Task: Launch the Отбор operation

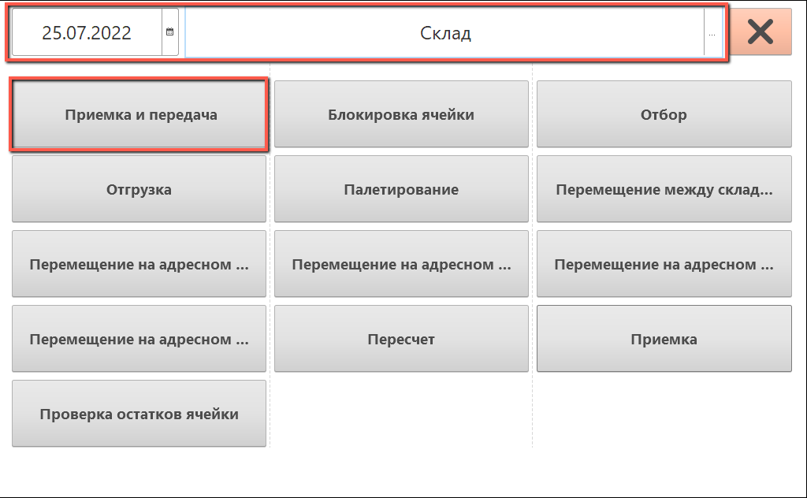Action: [x=664, y=115]
